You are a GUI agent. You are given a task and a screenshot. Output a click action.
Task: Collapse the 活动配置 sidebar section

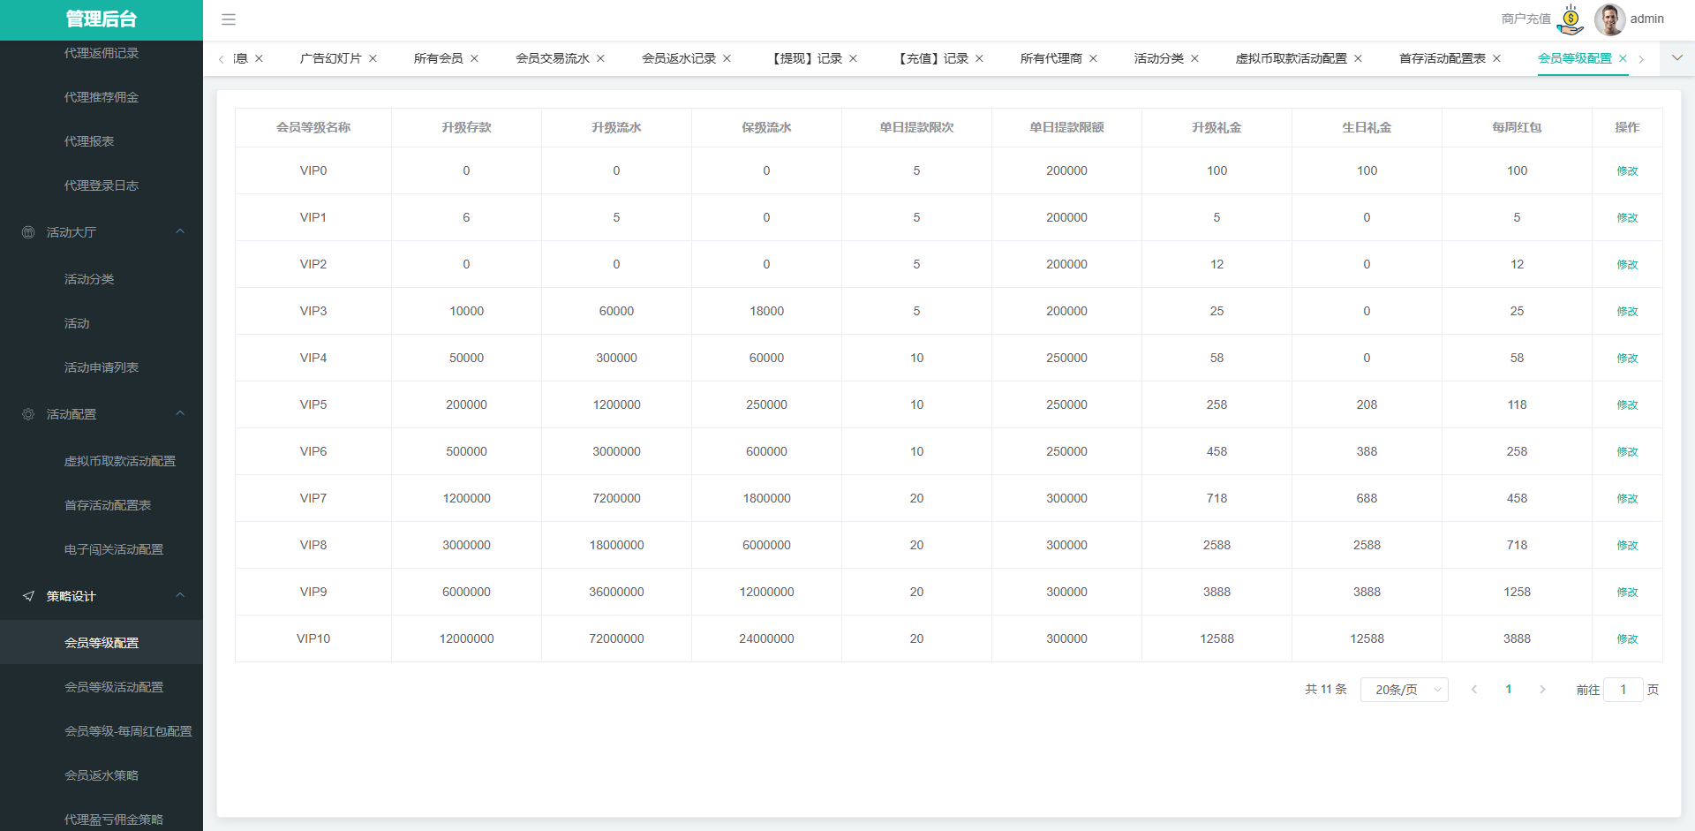click(x=180, y=414)
